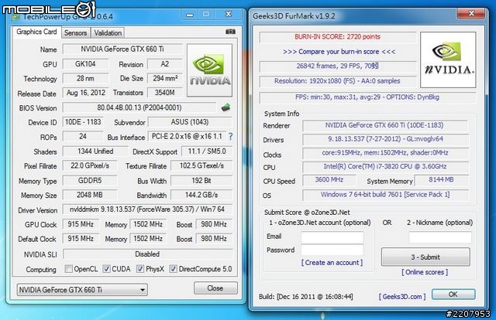
Task: Click the Release Date Aug 16, 2012 value
Action: [85, 93]
